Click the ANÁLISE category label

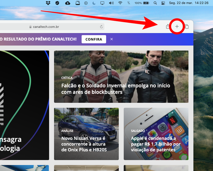click(67, 131)
